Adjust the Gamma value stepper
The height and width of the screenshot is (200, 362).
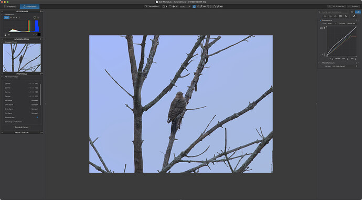pyautogui.click(x=347, y=59)
